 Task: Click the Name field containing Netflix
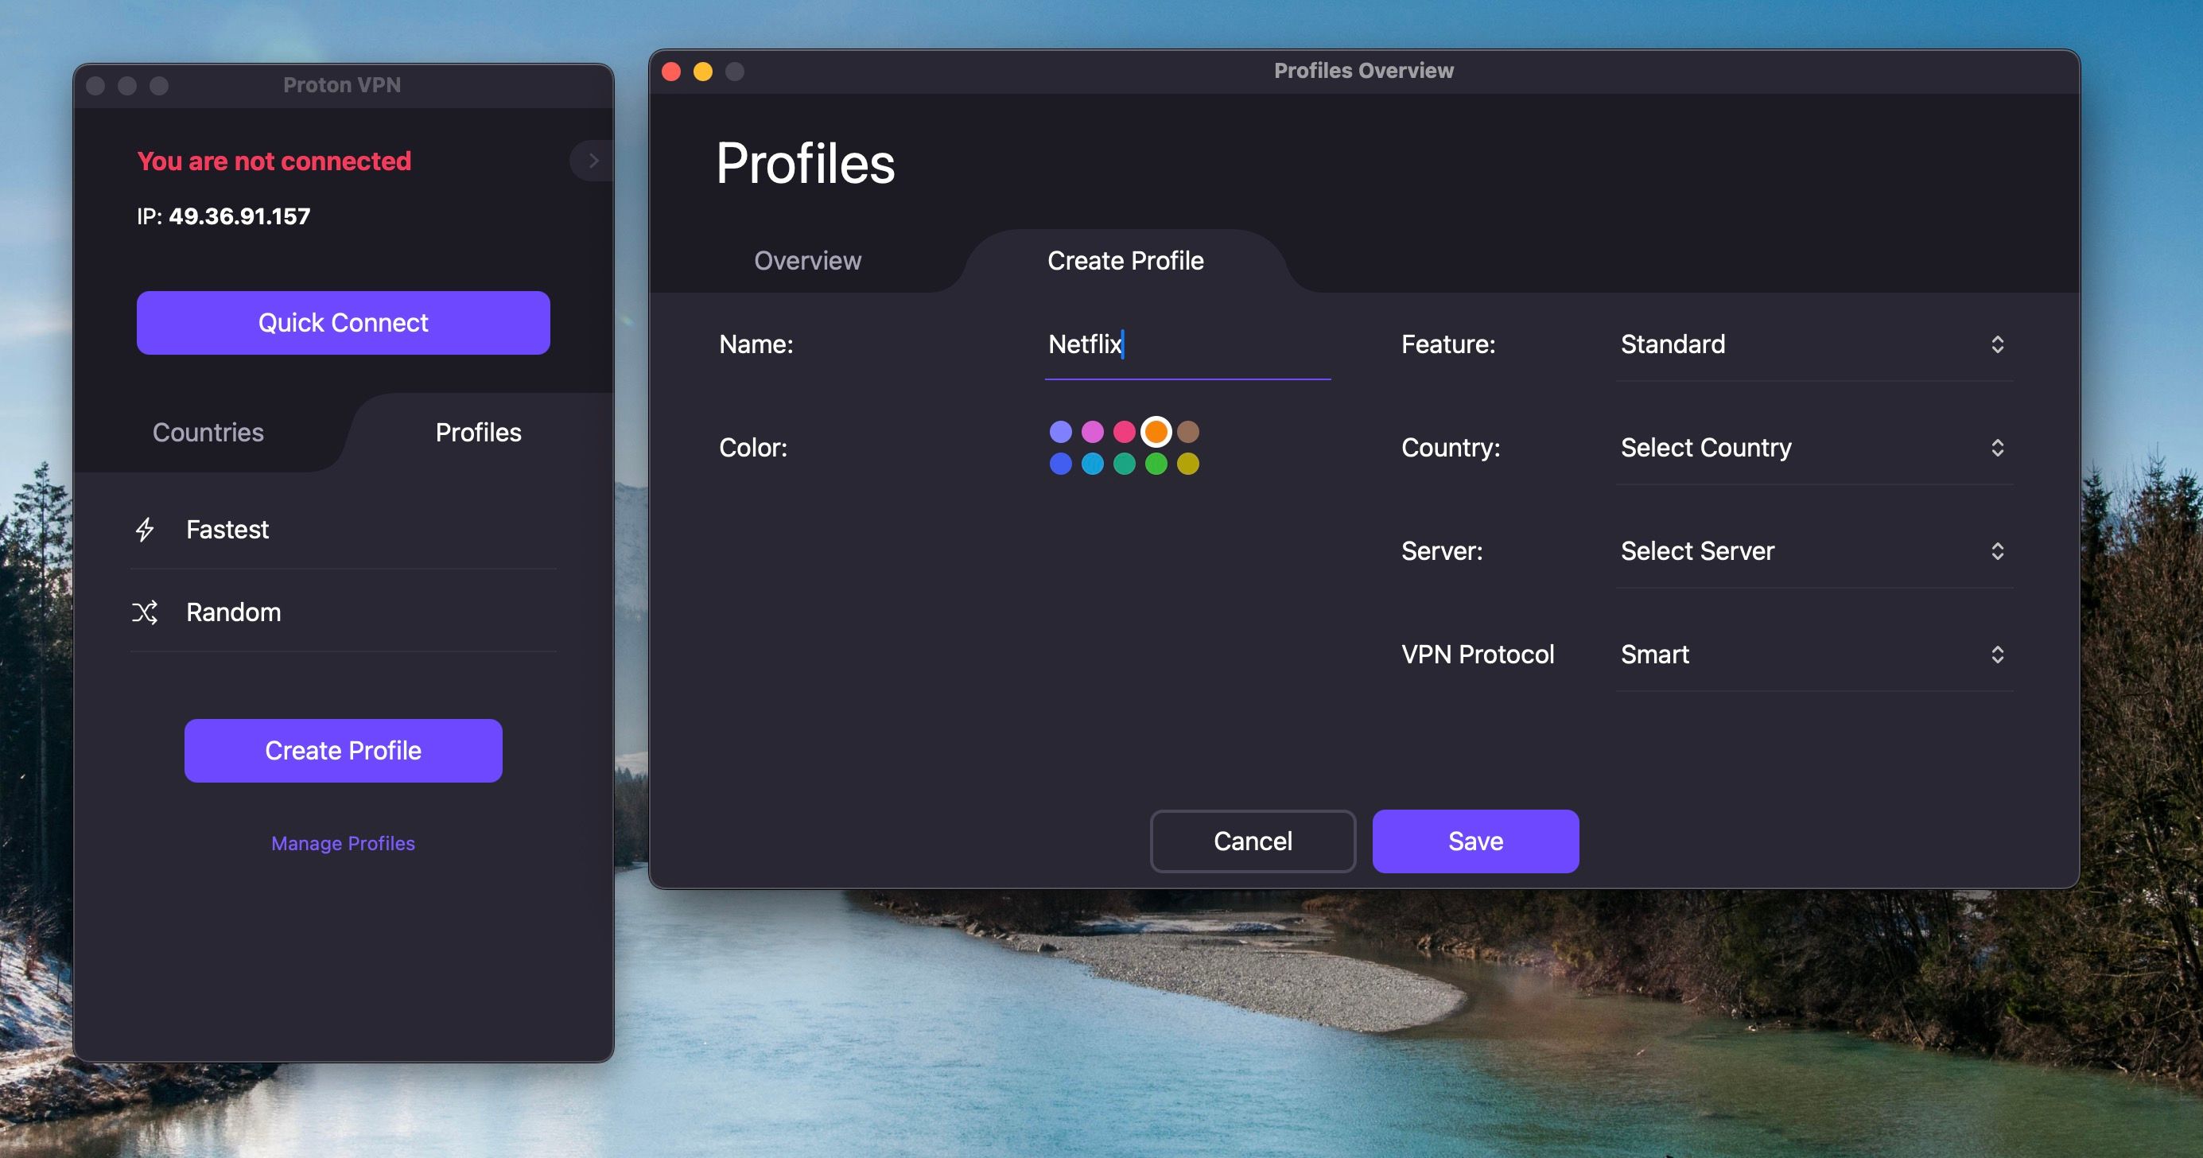[1188, 345]
